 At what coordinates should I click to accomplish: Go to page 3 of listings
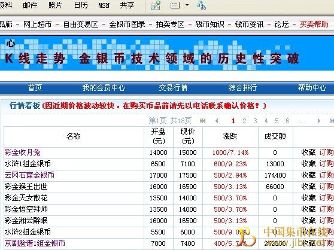255,121
